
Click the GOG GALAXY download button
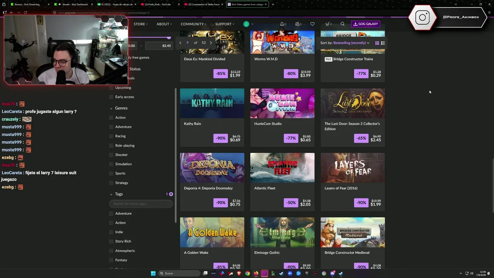coord(365,24)
